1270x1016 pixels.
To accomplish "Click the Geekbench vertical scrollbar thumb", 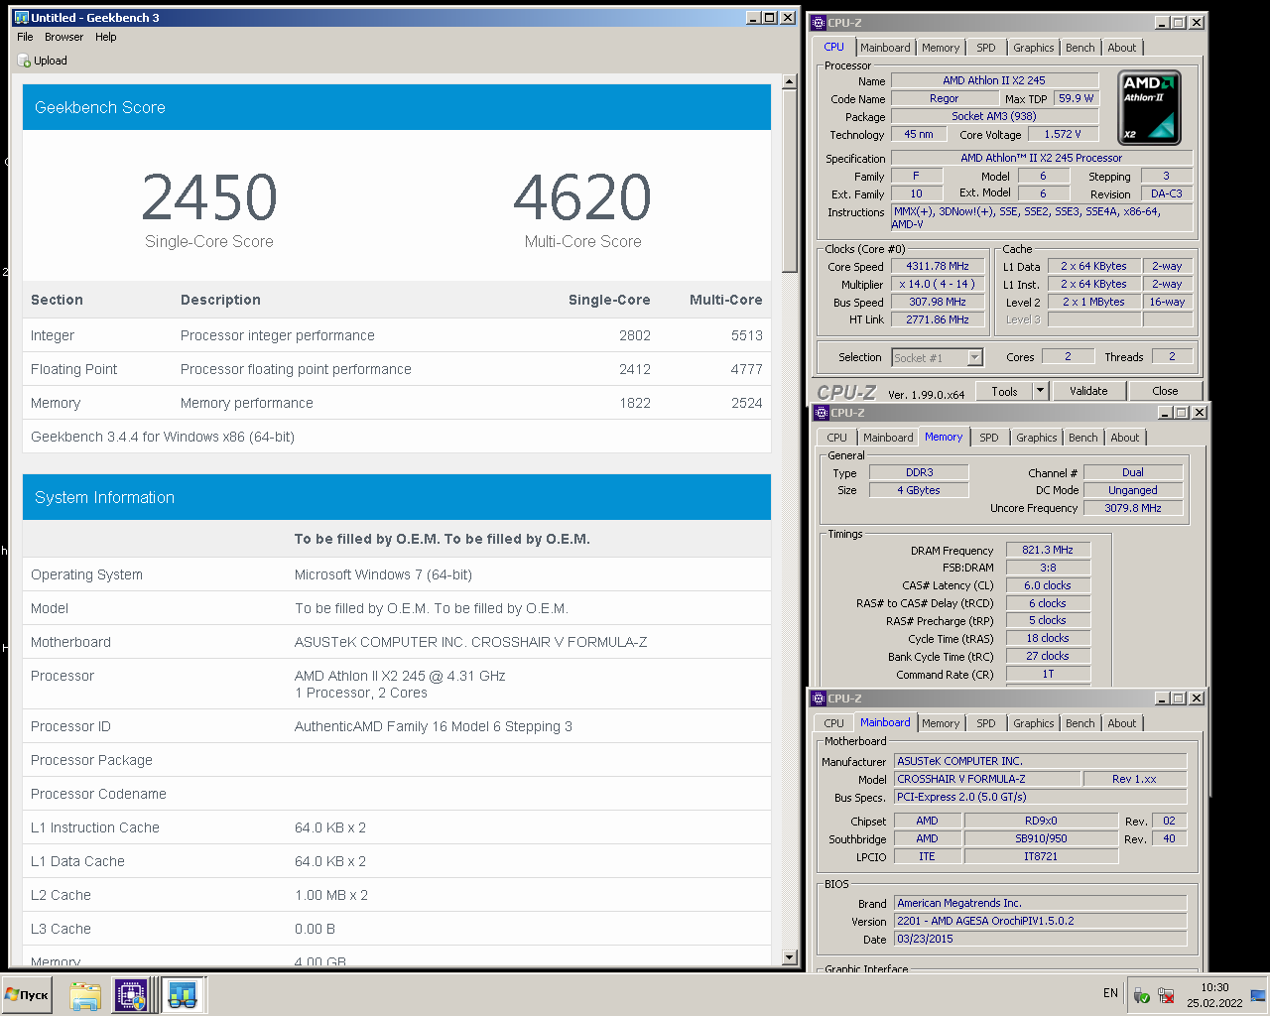I will [x=790, y=182].
